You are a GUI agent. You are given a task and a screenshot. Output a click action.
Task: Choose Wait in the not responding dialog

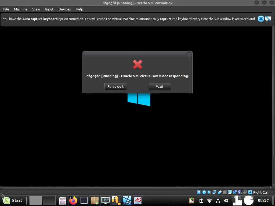(x=160, y=86)
